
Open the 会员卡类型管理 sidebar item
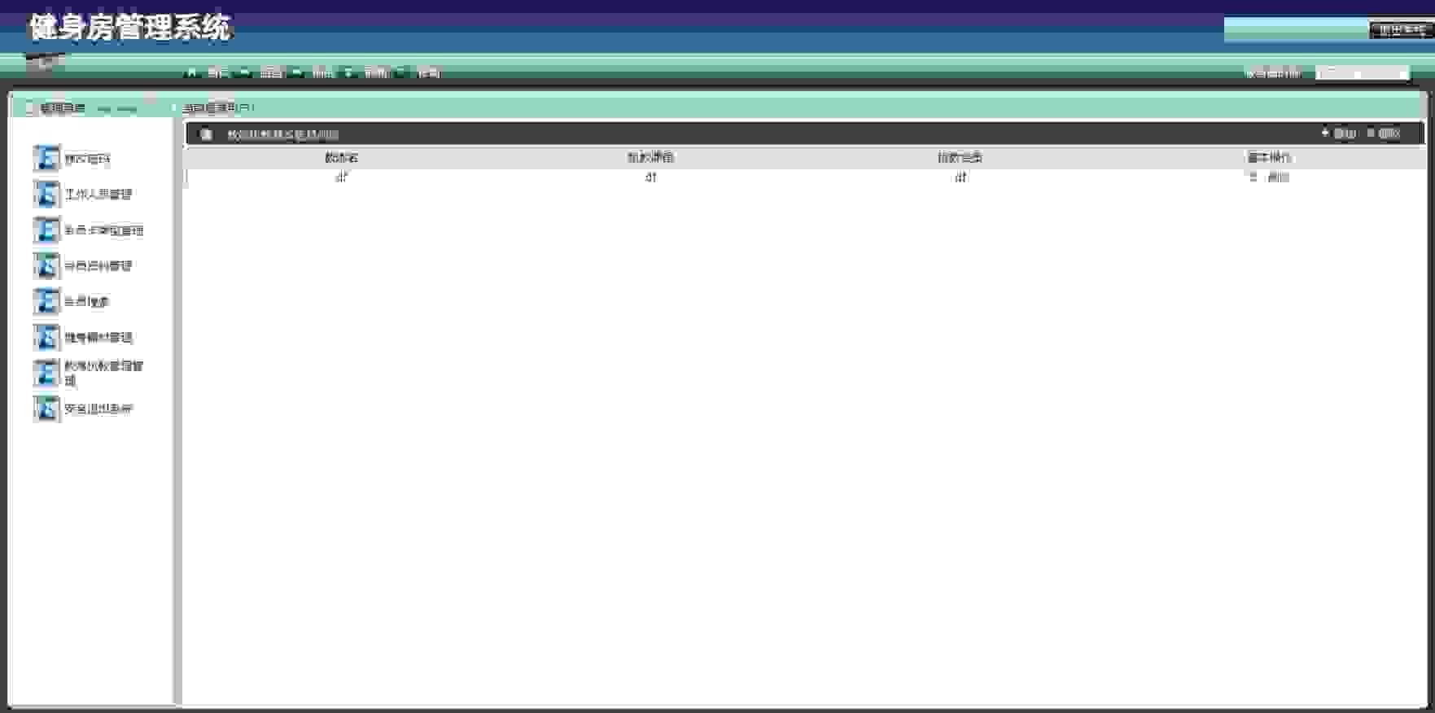coord(104,230)
